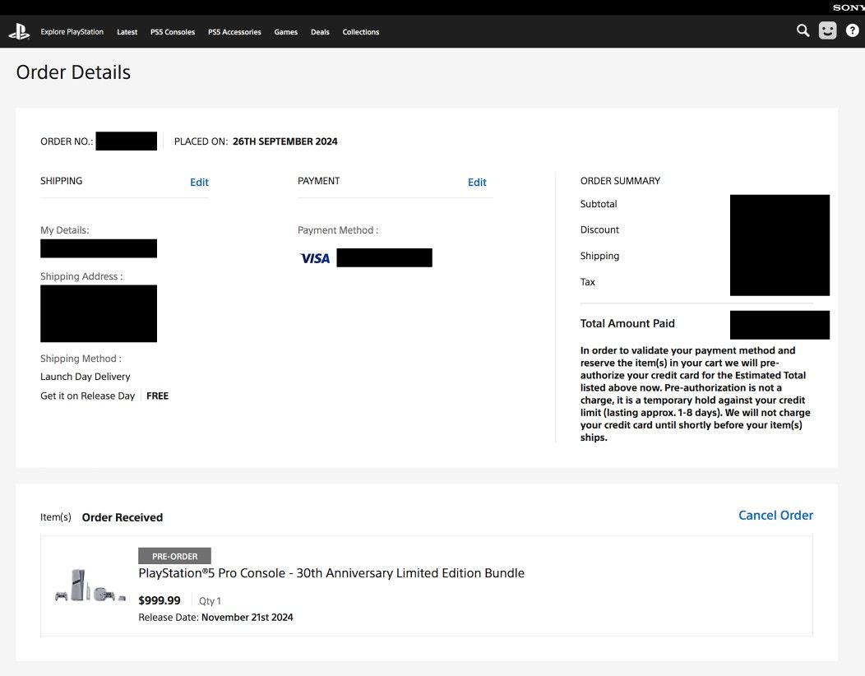Image resolution: width=865 pixels, height=676 pixels.
Task: Edit the payment method
Action: pyautogui.click(x=477, y=182)
